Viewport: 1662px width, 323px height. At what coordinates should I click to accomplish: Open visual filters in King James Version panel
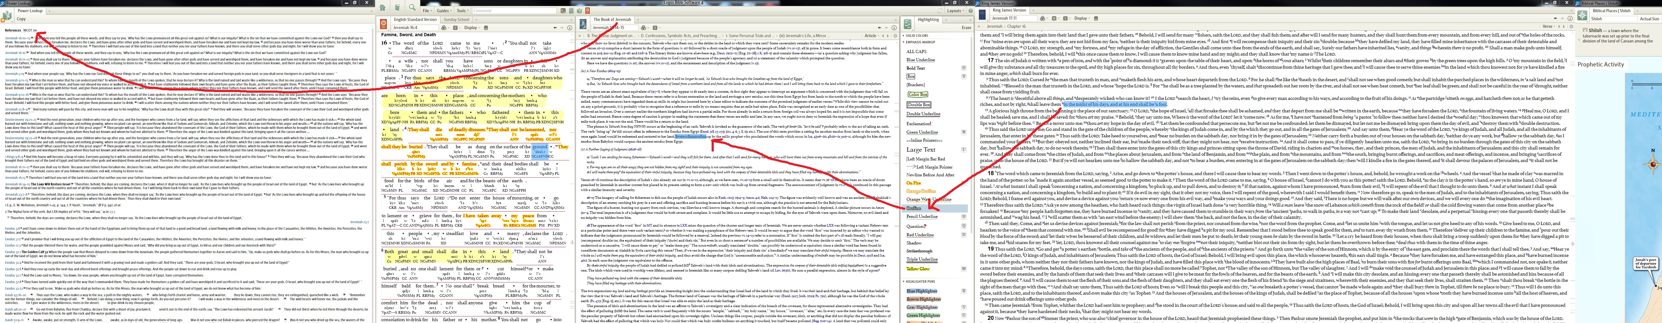[1043, 19]
